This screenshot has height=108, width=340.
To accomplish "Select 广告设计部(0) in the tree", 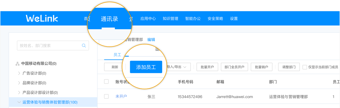I will coord(34,73).
